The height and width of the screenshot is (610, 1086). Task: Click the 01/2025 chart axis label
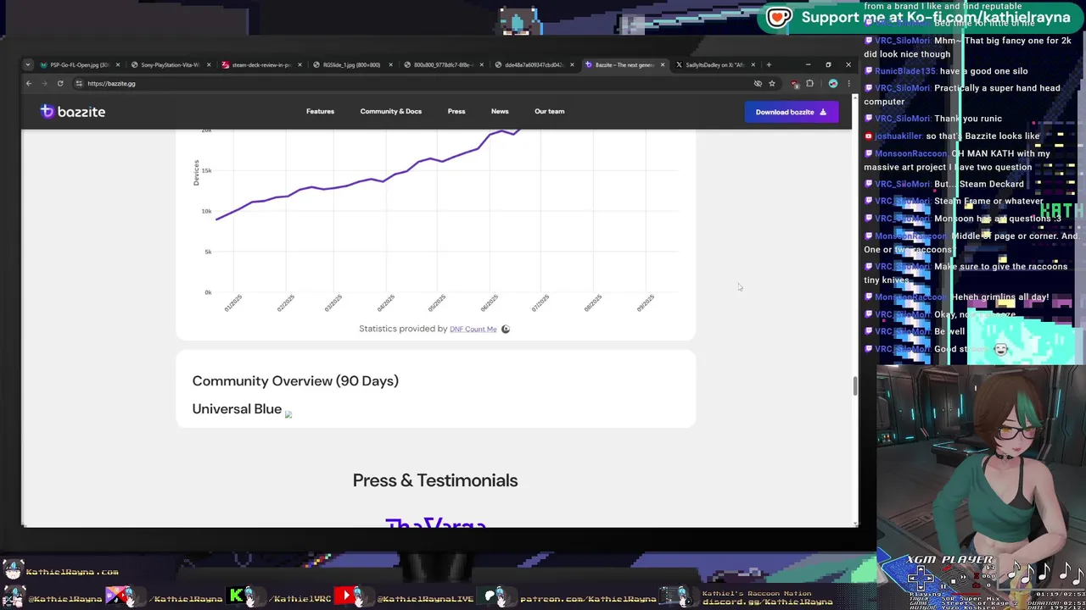[x=233, y=302]
